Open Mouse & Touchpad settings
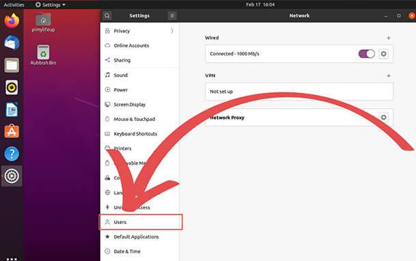The height and width of the screenshot is (261, 416). 140,119
